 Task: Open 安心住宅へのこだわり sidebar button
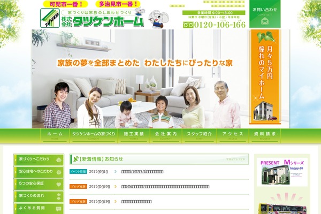click(39, 172)
